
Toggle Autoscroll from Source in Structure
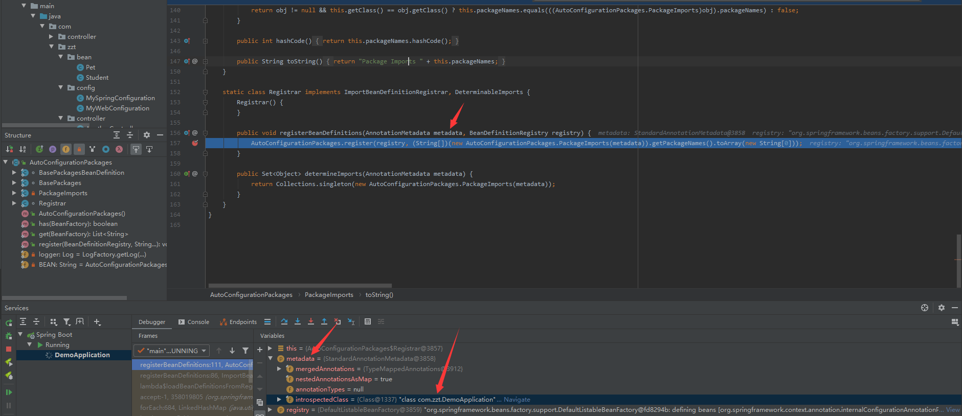click(149, 149)
